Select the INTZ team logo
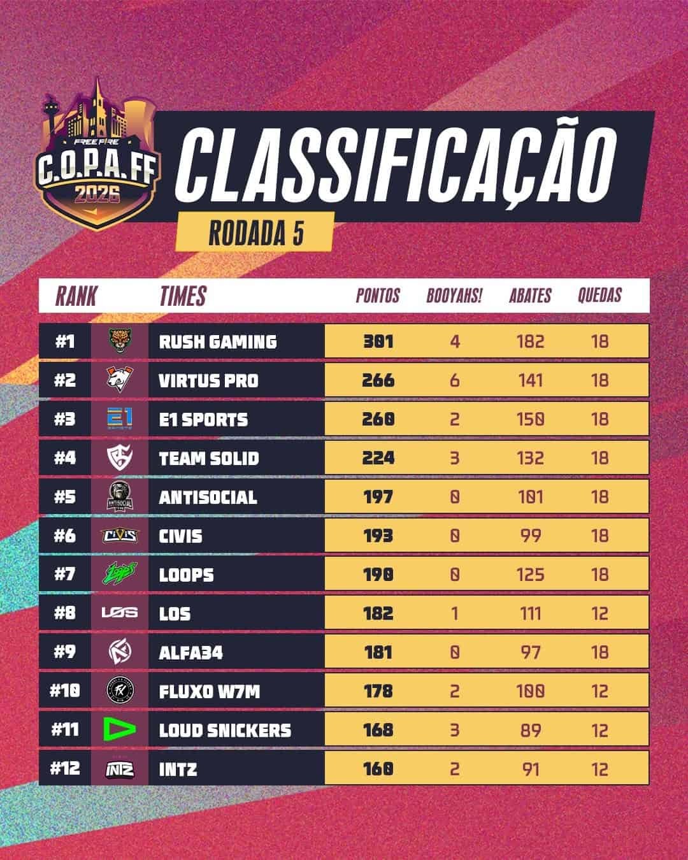The width and height of the screenshot is (688, 860). (x=119, y=769)
